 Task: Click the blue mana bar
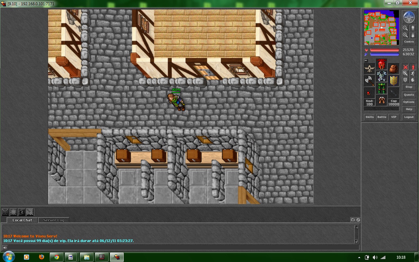pos(384,54)
